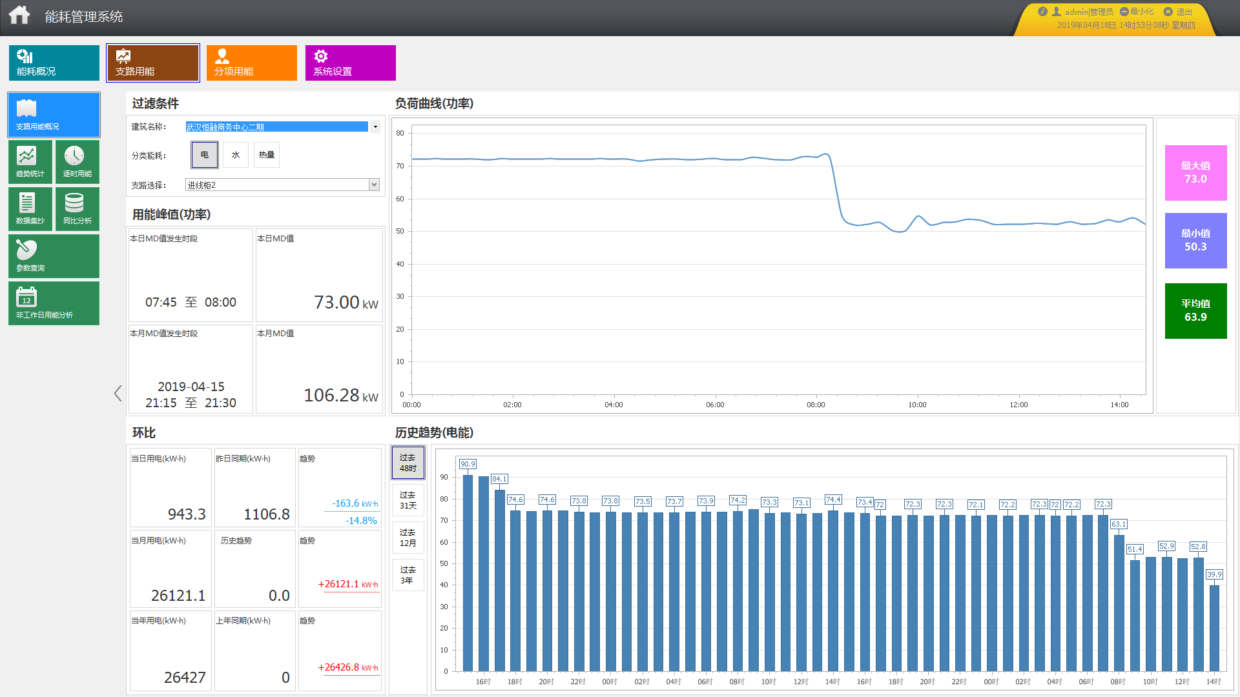Select 水 energy category toggle
Image resolution: width=1240 pixels, height=697 pixels.
coord(236,155)
